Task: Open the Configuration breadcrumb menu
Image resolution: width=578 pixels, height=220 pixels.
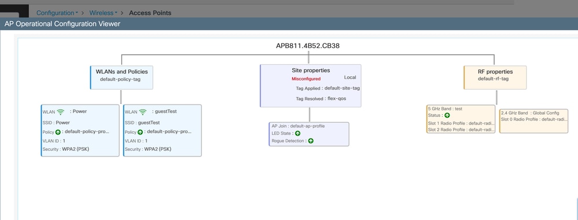Action: click(57, 13)
